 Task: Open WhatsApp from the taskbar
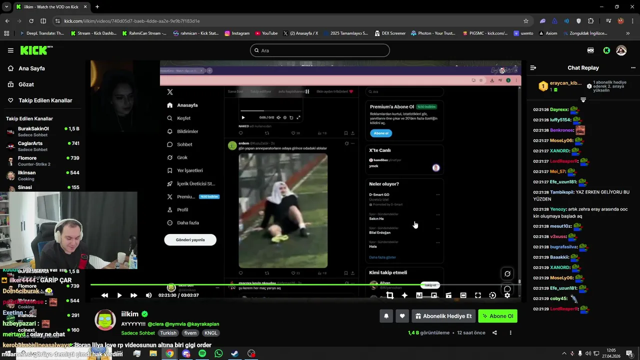(x=218, y=353)
